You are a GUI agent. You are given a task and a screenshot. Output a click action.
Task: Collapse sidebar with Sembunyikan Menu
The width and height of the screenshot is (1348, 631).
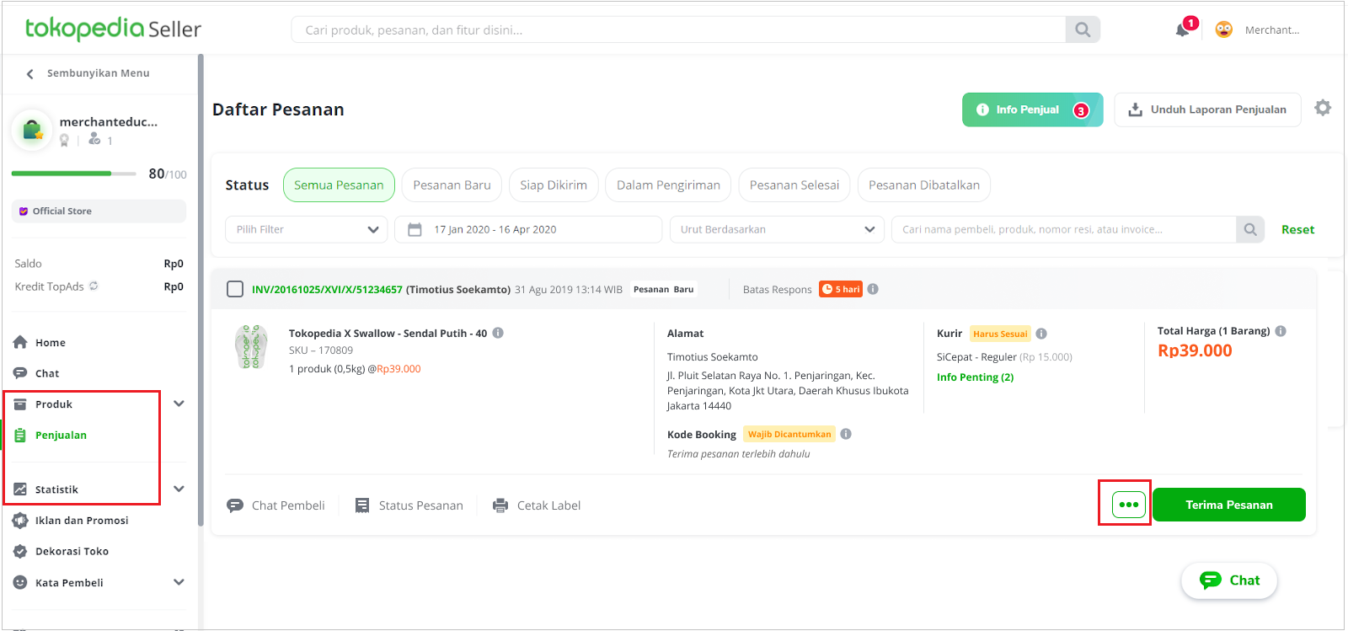[x=88, y=73]
